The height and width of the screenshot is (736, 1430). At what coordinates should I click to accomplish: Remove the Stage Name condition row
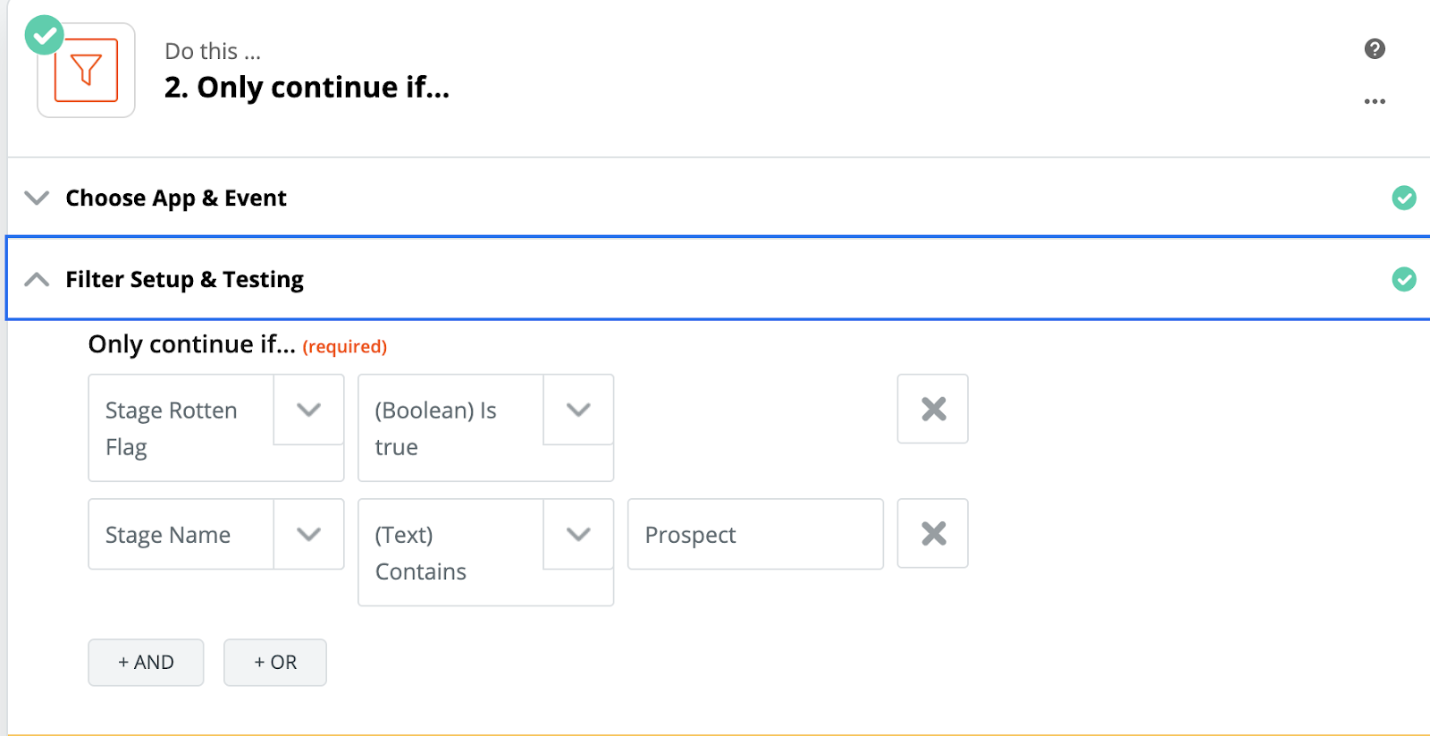pyautogui.click(x=933, y=534)
